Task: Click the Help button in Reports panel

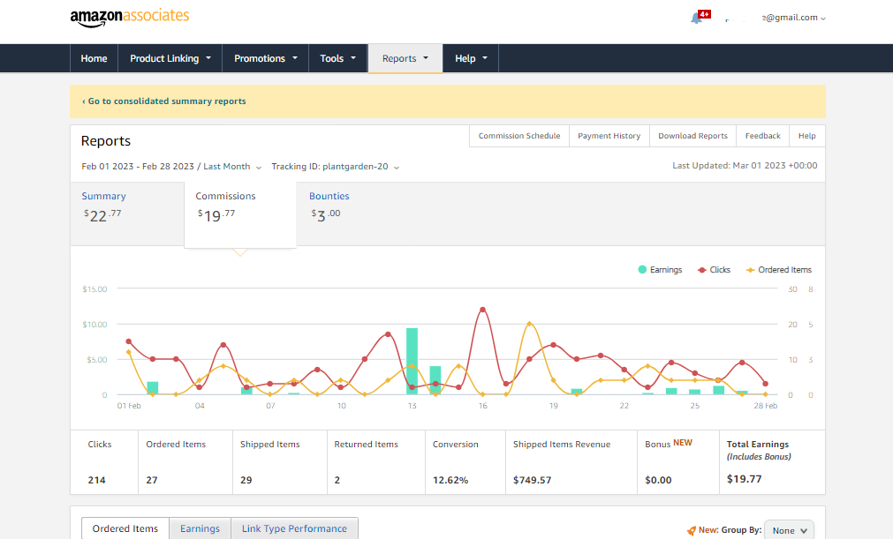Action: pos(807,136)
